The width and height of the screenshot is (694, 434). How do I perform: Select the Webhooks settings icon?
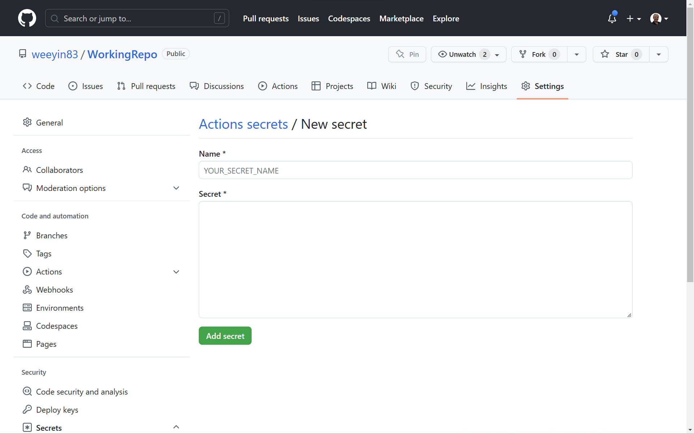pos(27,289)
